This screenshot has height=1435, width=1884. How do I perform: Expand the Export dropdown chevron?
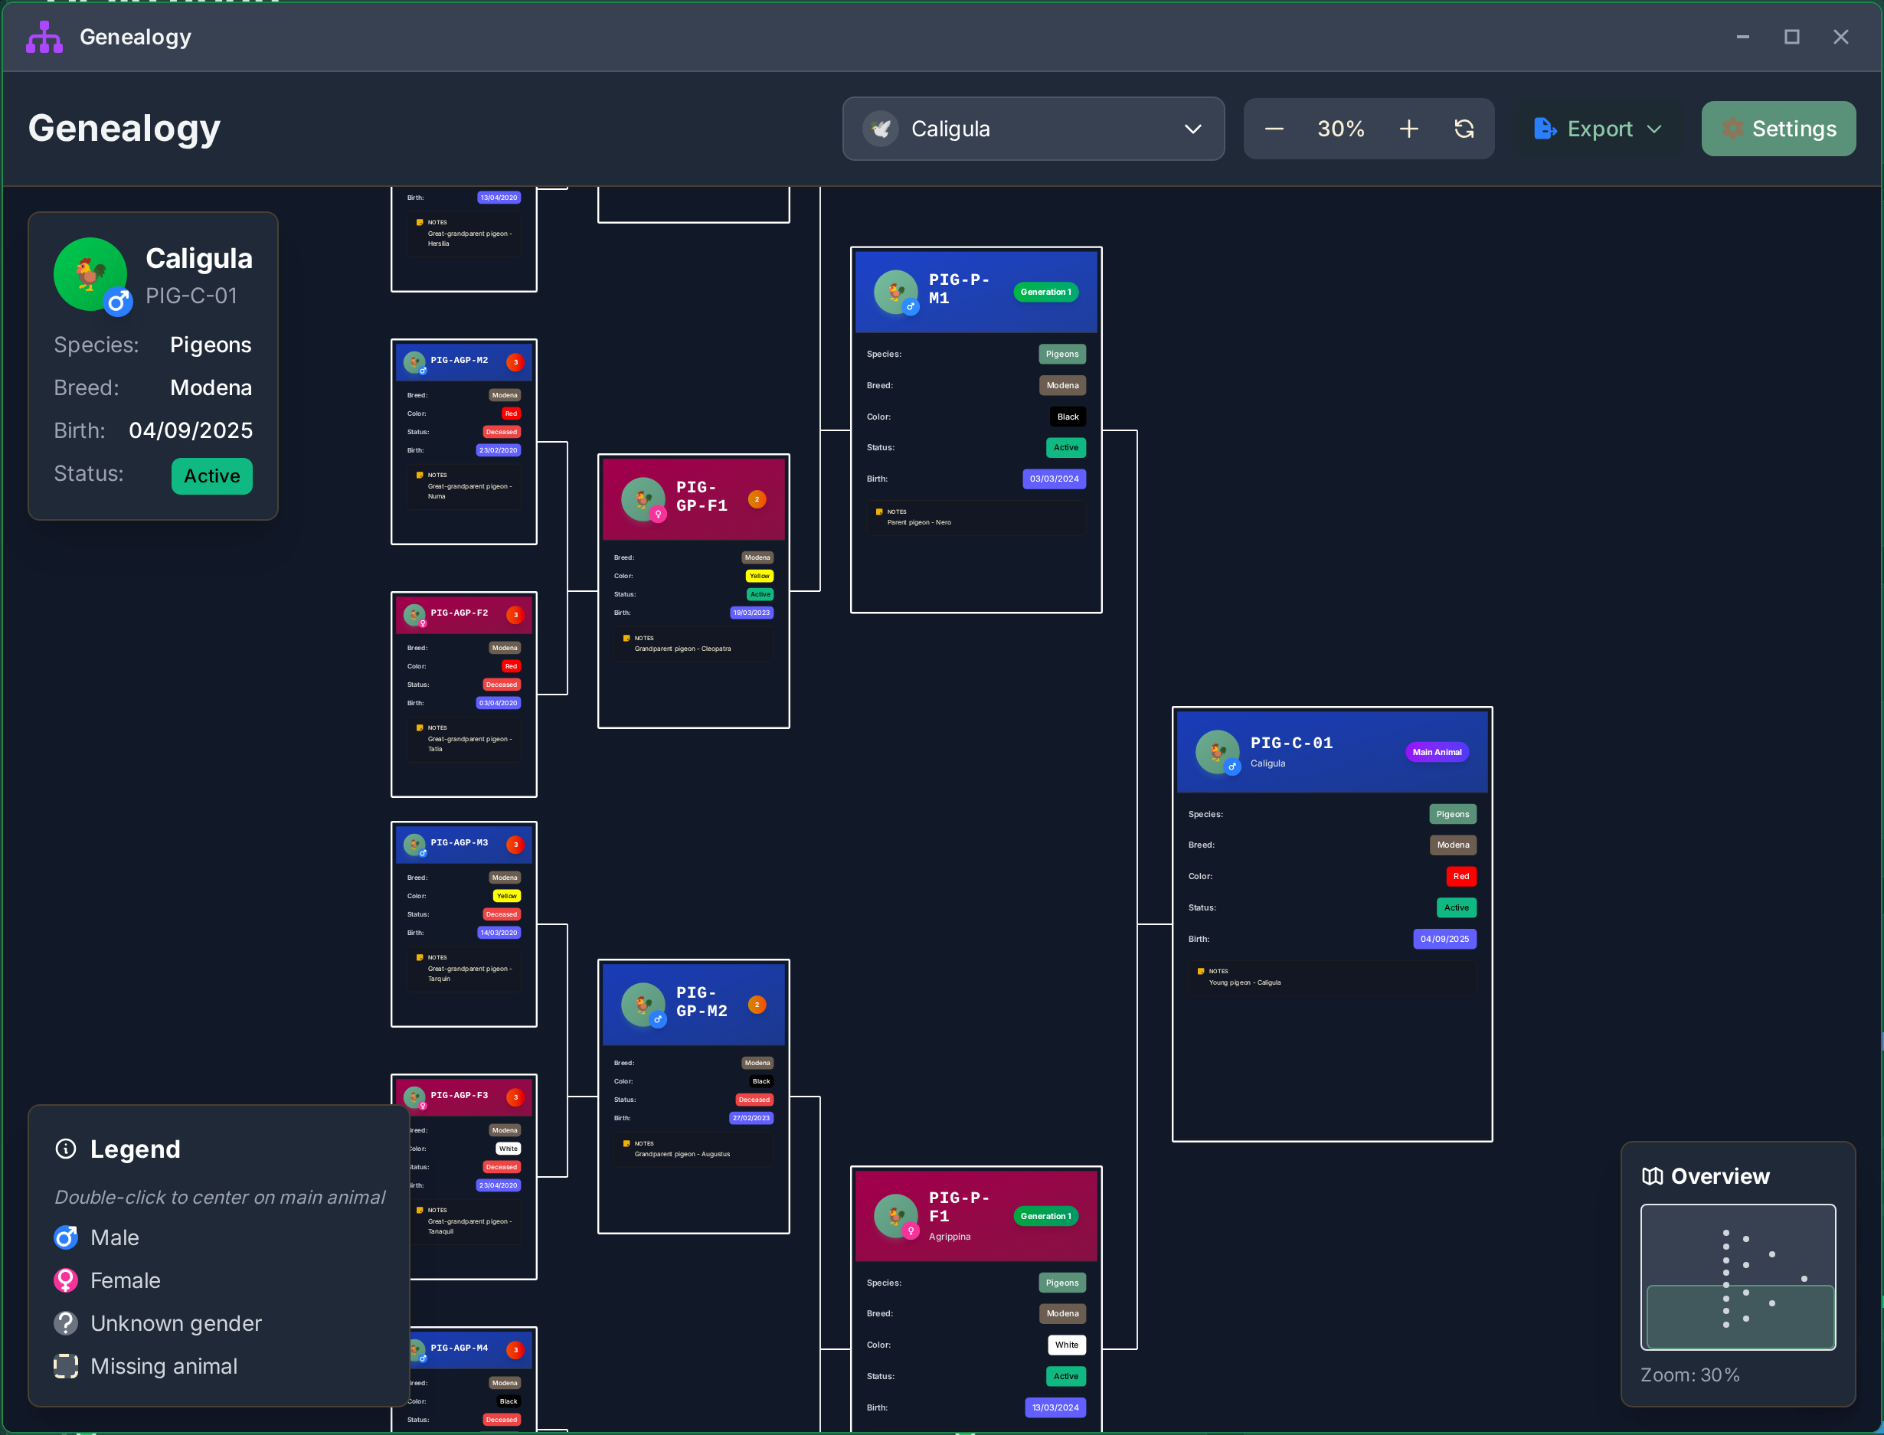(1654, 130)
